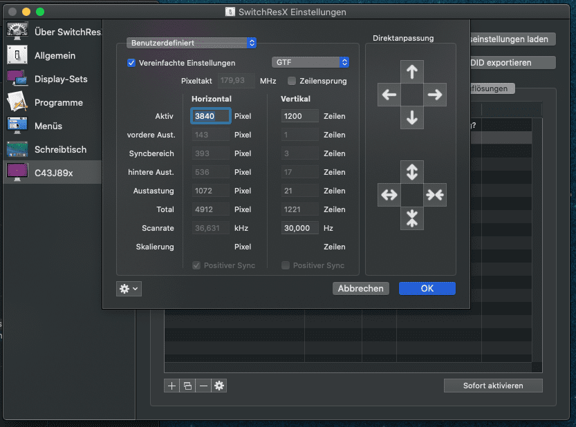Click the Vertikal column heading

(x=295, y=99)
